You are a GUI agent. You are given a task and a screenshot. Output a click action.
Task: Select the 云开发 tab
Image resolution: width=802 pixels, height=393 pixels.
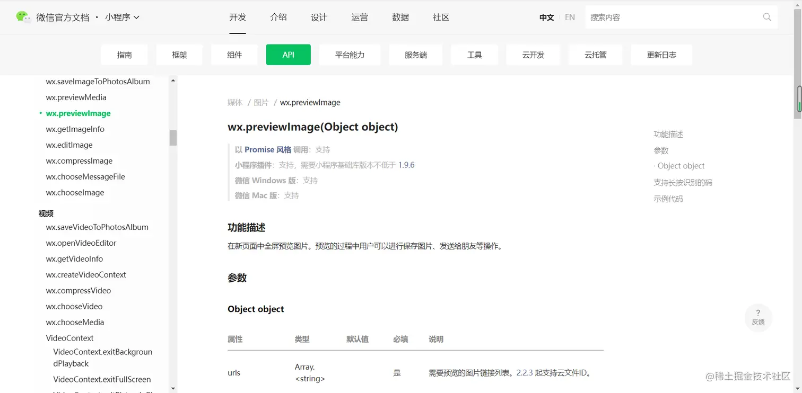pos(533,55)
